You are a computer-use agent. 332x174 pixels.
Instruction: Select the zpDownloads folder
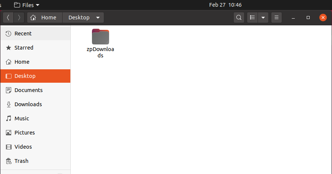(100, 44)
